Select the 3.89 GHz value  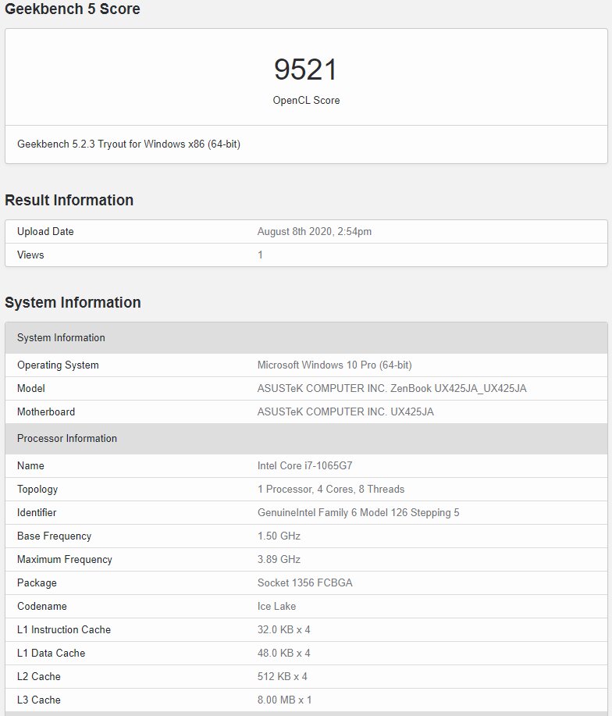pos(279,559)
